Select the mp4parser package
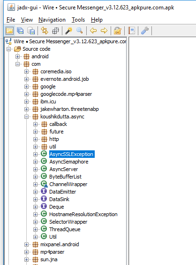 pos(53,252)
